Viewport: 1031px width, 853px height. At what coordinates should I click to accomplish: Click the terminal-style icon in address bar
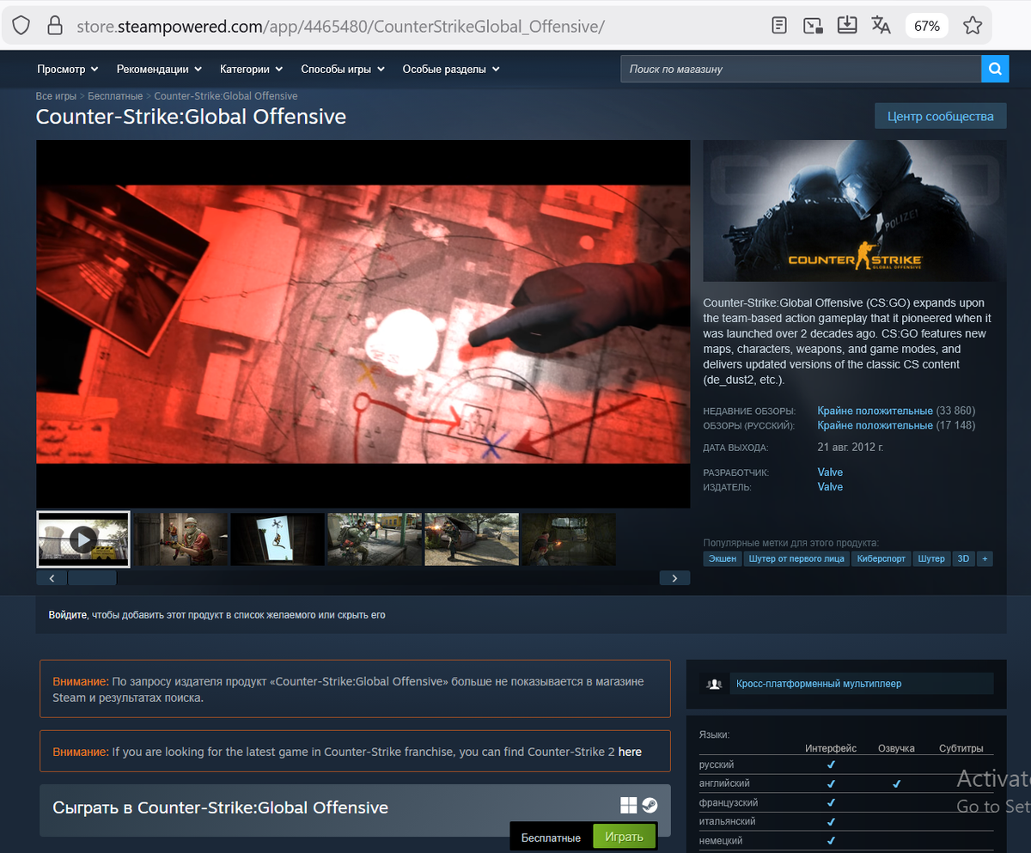(x=813, y=26)
